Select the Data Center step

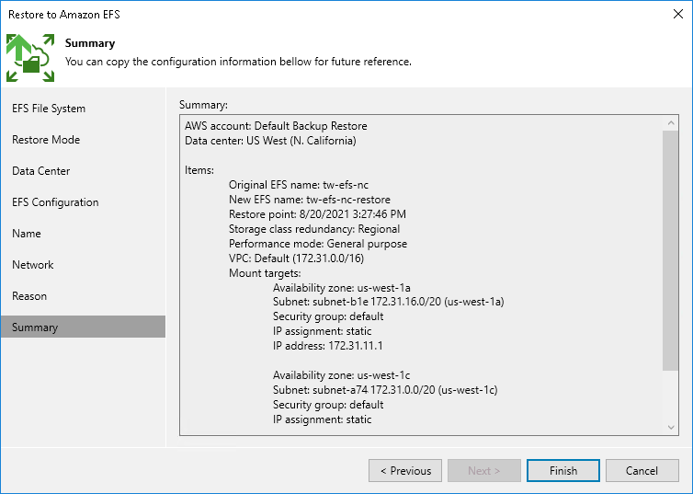(41, 171)
